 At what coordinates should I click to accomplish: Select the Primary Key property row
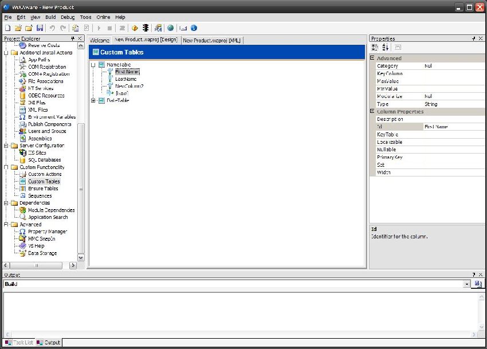pyautogui.click(x=430, y=157)
